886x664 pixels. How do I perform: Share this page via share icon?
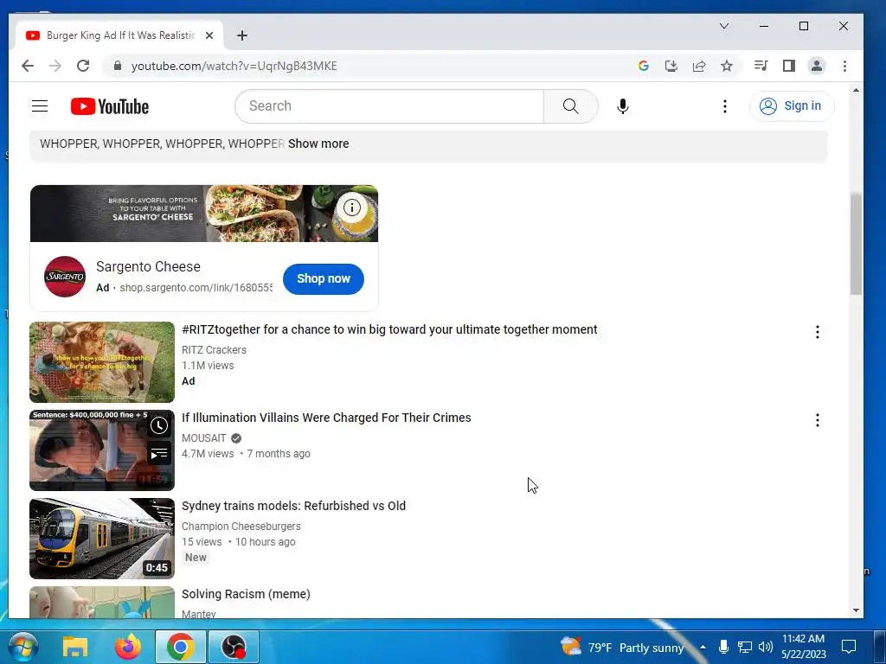[x=699, y=66]
